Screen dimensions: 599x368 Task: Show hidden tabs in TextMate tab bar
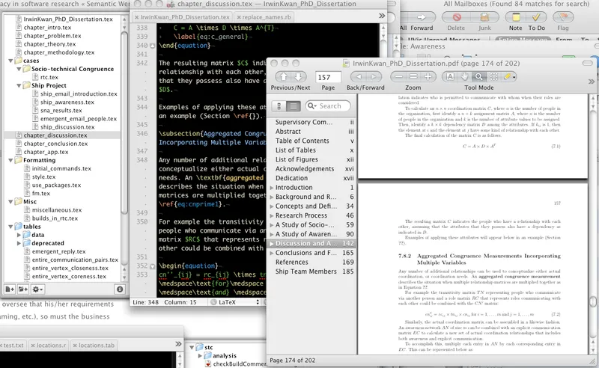[382, 16]
